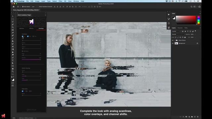Delete layer using the trash icon
The width and height of the screenshot is (212, 119).
198,117
